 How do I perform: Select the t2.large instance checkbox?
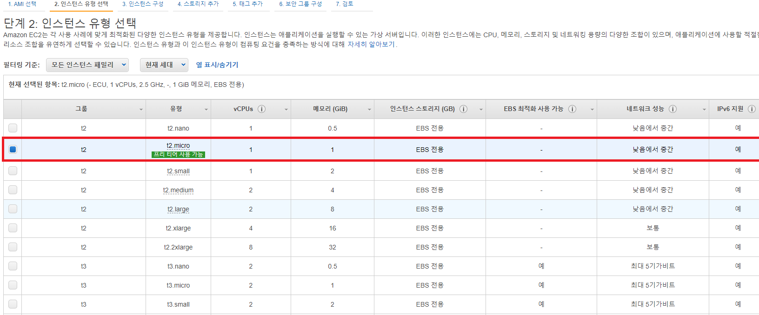point(13,209)
